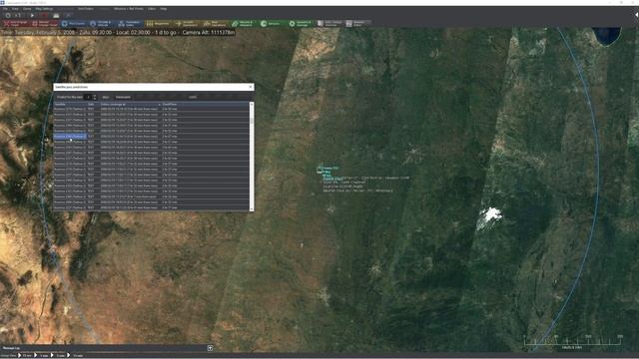This screenshot has height=359, width=639.
Task: Sort by Comes overrange at column
Action: click(x=130, y=104)
